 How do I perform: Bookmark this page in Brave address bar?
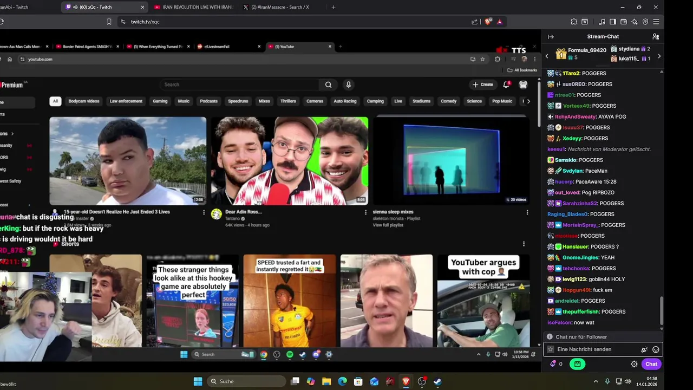[109, 22]
